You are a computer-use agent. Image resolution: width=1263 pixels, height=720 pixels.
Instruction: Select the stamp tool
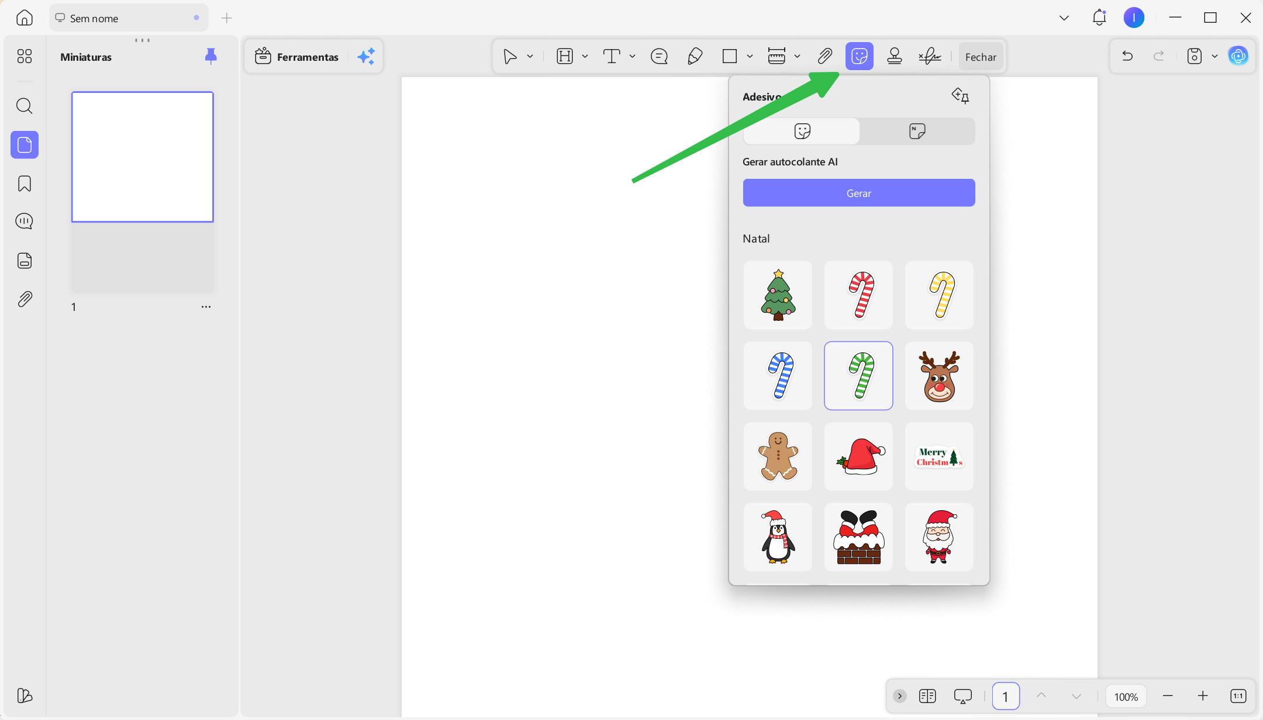click(x=895, y=56)
